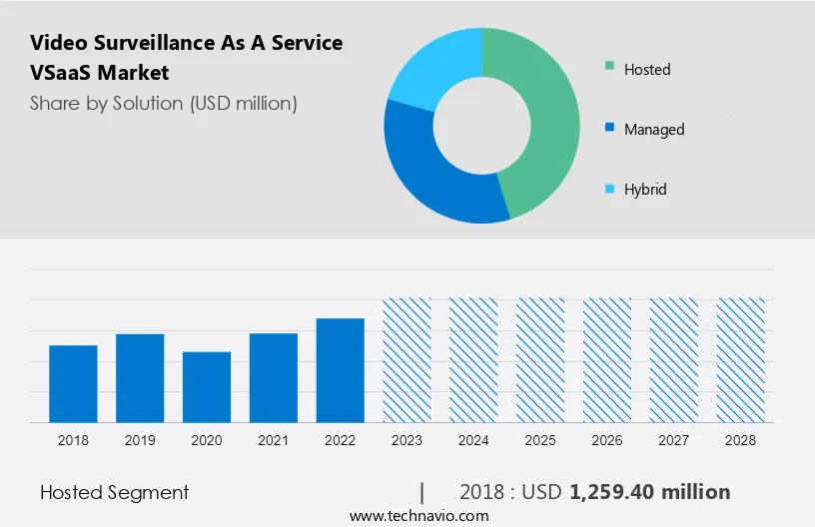Viewport: 815px width, 527px height.
Task: Click the dark blue Managed legend square
Action: pos(608,128)
